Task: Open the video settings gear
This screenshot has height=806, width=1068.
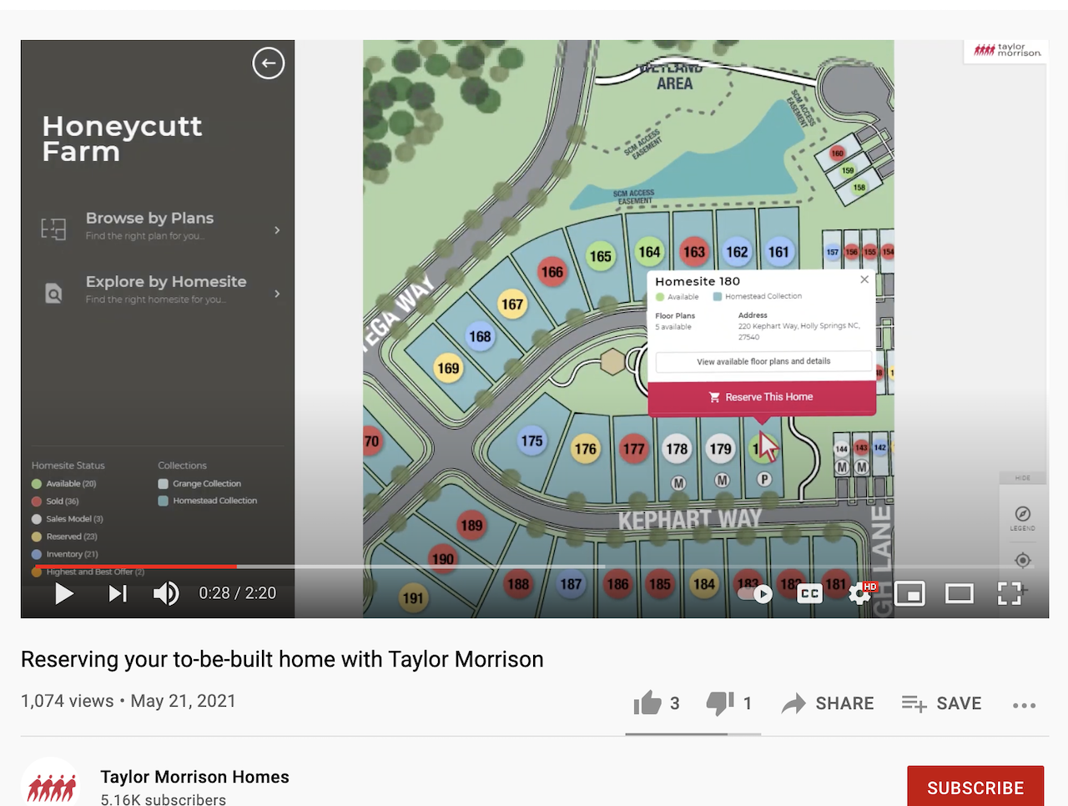Action: coord(859,593)
